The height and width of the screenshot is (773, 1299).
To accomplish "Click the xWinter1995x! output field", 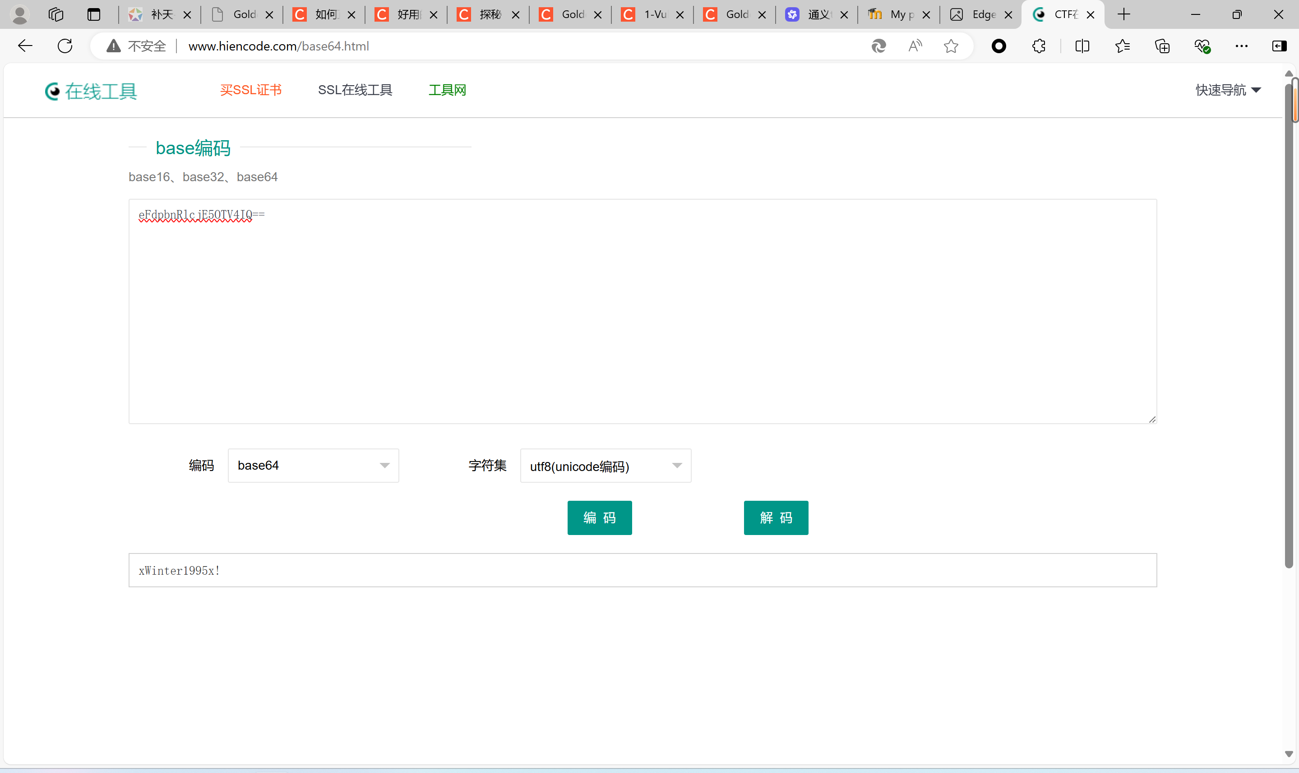I will point(642,570).
